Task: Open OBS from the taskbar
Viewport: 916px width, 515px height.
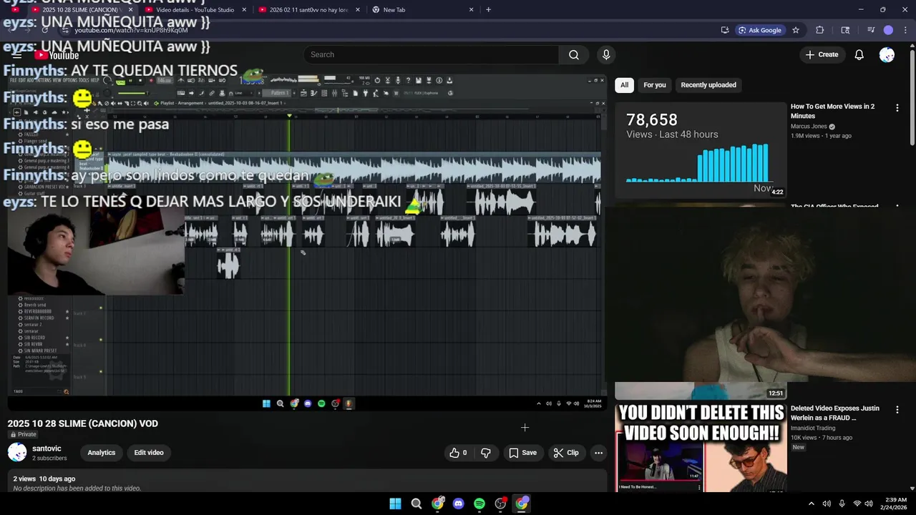Action: click(x=500, y=504)
